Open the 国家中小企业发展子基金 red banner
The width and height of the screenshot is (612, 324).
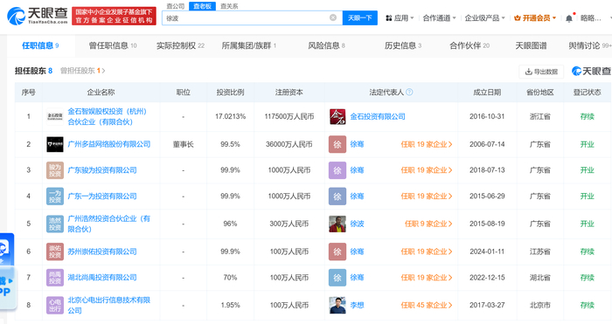(114, 16)
